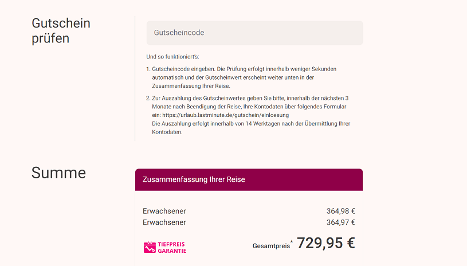467x266 pixels.
Task: Select the 364,98 € price
Action: click(340, 211)
